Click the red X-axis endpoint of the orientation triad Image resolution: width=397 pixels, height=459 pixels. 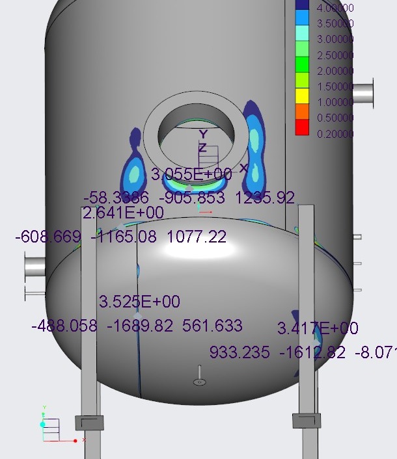tap(75, 441)
